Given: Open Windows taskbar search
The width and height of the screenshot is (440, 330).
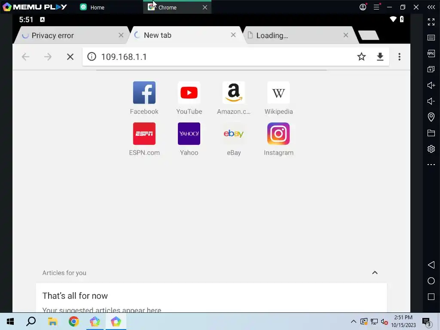Looking at the screenshot, I should point(31,321).
